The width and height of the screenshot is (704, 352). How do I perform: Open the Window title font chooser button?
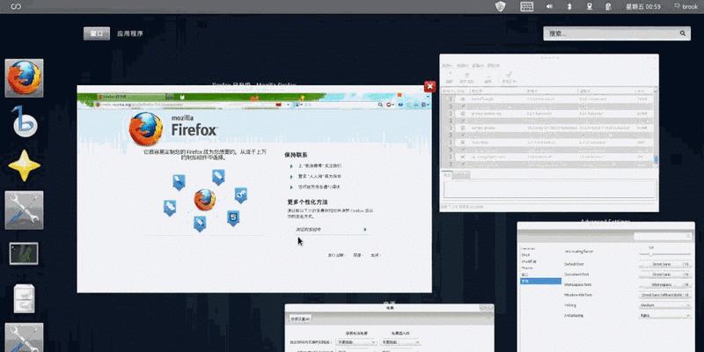click(x=665, y=295)
